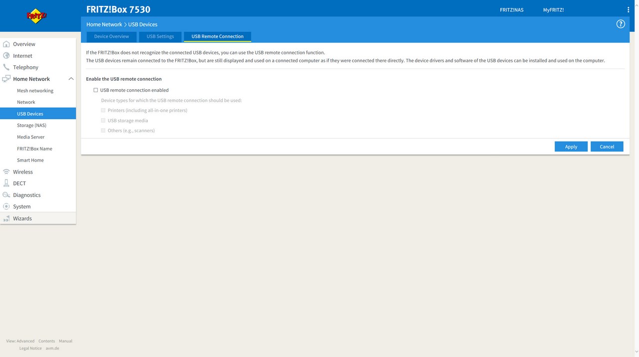Click the Wireless signal icon

[x=6, y=172]
